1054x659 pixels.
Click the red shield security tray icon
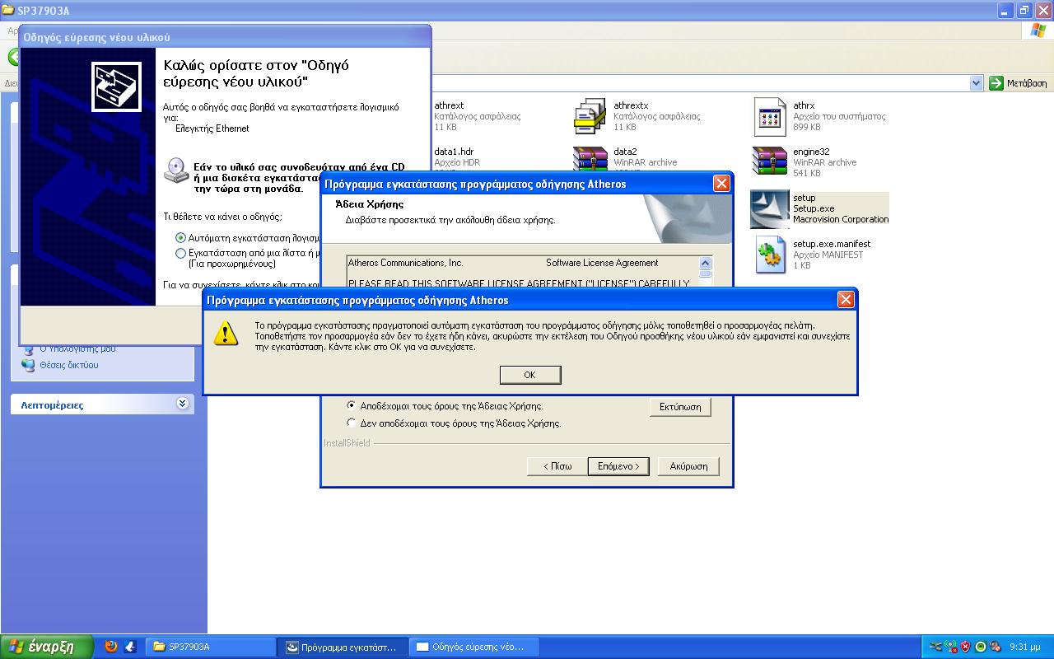966,647
